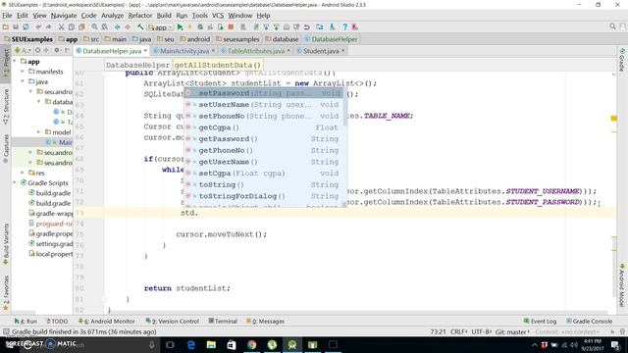Toggle the Project tool window side tab
Screen dimensions: 628x353
pyautogui.click(x=6, y=63)
